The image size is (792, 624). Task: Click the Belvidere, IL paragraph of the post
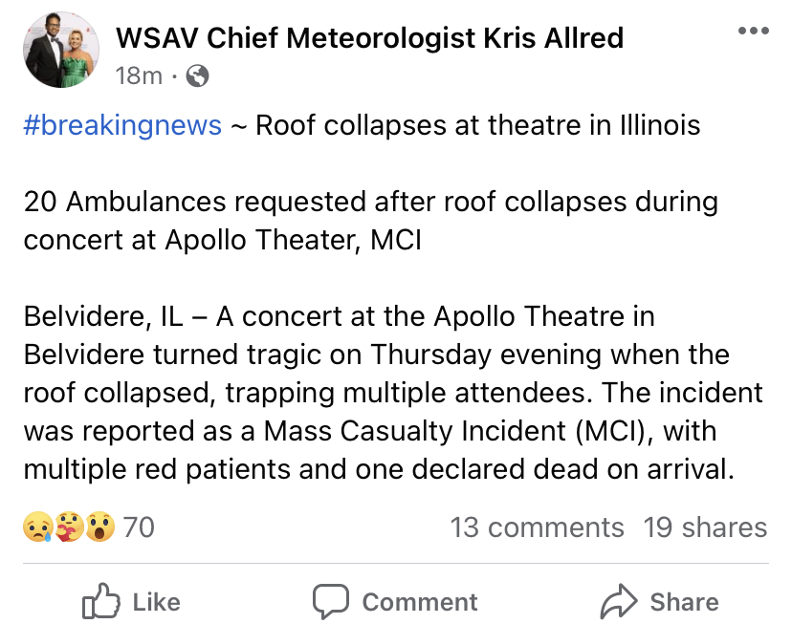coord(393,393)
